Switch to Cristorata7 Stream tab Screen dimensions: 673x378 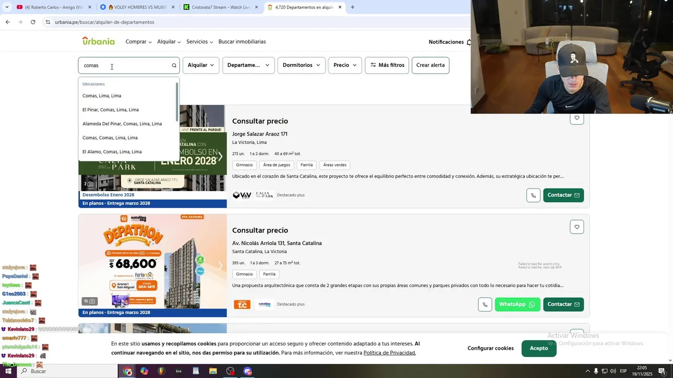click(221, 7)
